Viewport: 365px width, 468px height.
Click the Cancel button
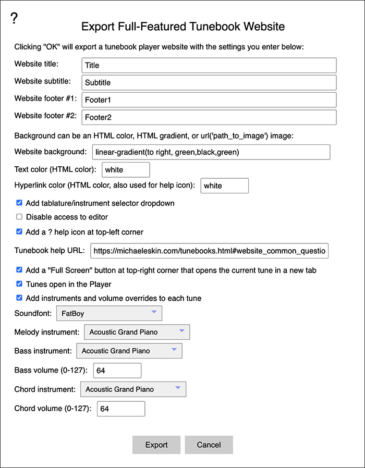[x=209, y=445]
